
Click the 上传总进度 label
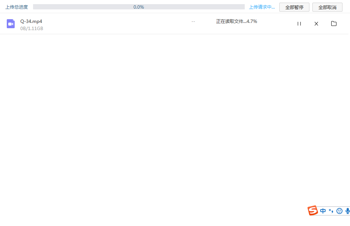tap(17, 7)
